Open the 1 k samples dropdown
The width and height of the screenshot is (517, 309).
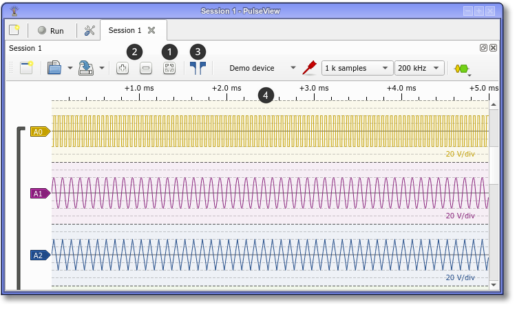357,68
